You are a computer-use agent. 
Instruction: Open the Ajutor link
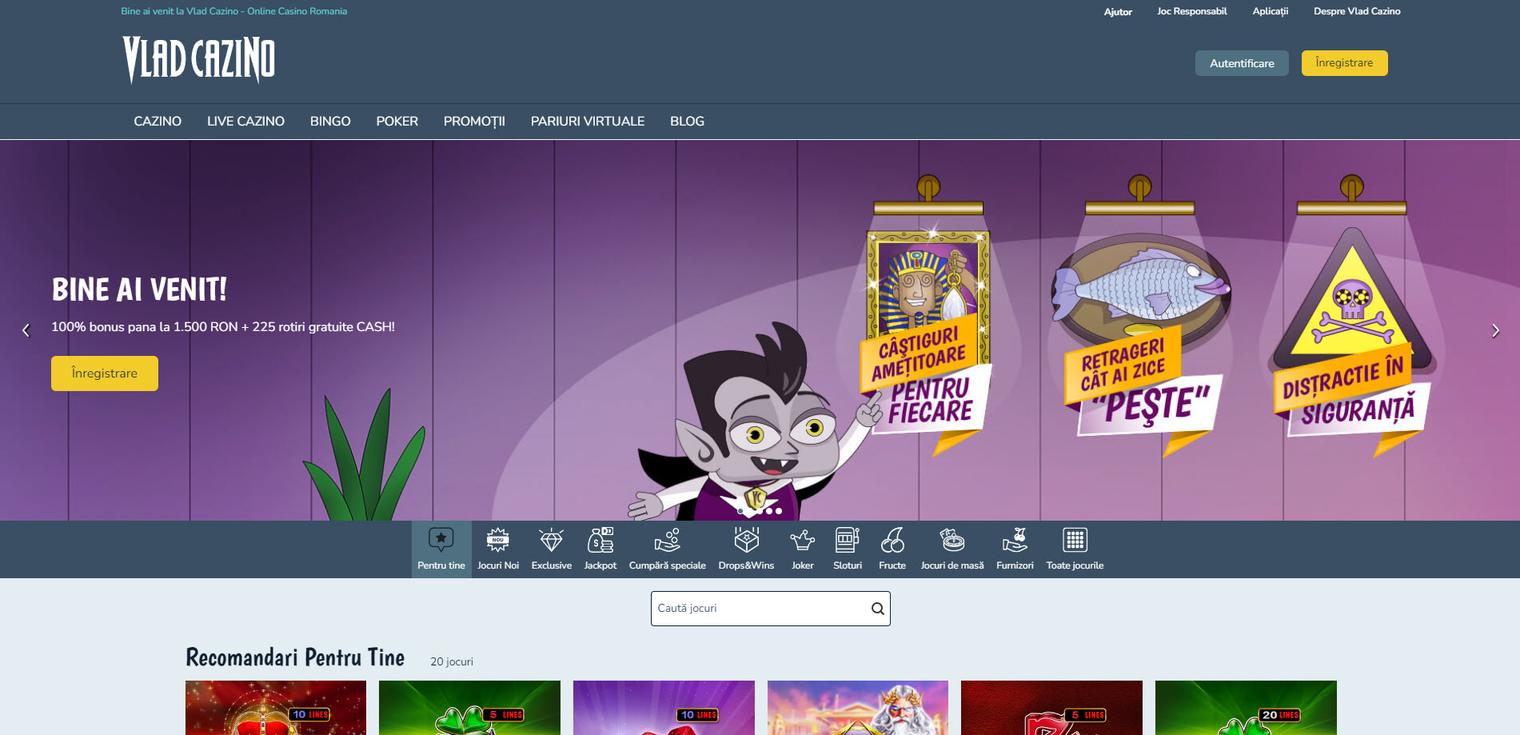point(1118,11)
